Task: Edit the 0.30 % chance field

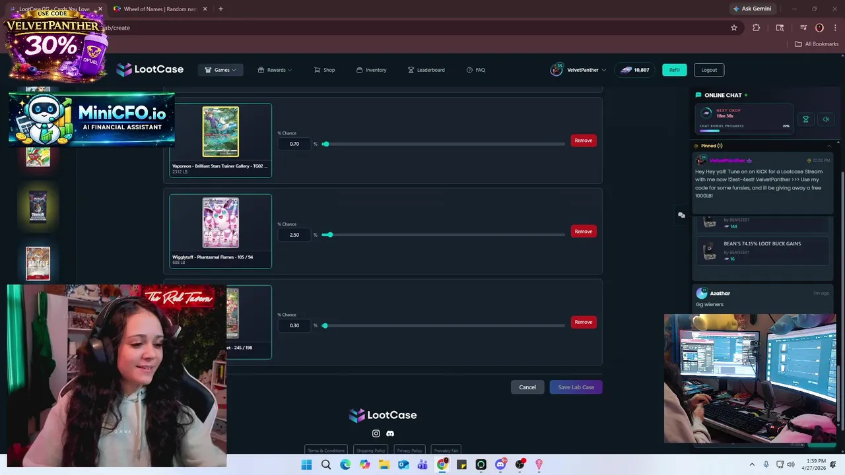Action: (x=294, y=325)
